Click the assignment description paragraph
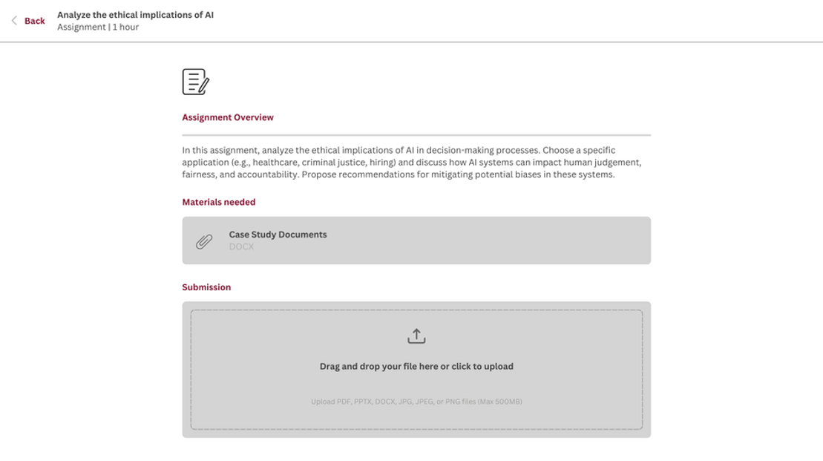This screenshot has height=461, width=823. [412, 163]
